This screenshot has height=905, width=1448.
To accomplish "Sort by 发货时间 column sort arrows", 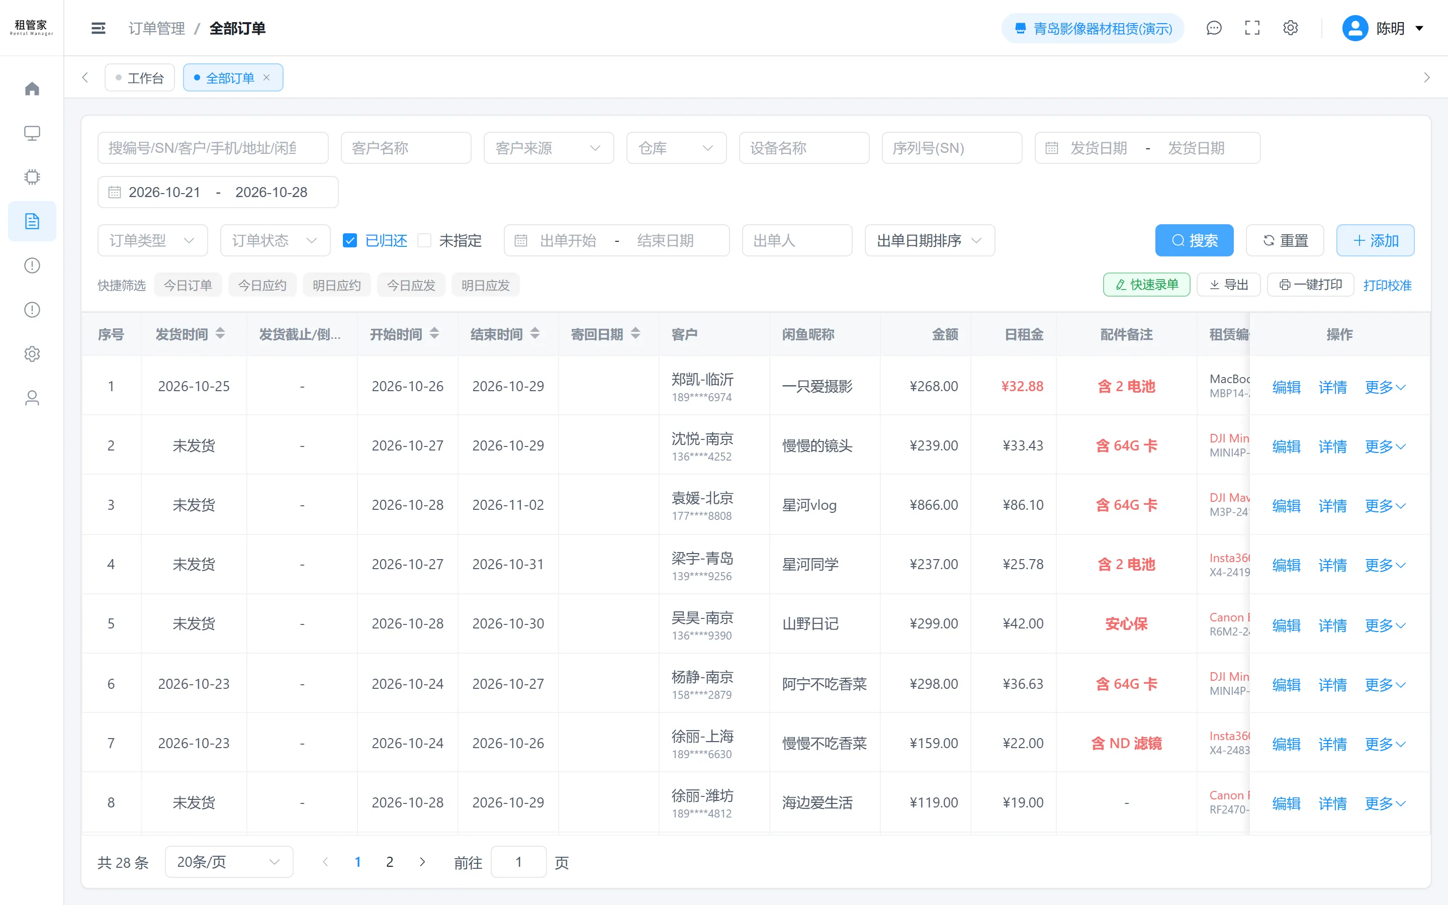I will pyautogui.click(x=220, y=333).
